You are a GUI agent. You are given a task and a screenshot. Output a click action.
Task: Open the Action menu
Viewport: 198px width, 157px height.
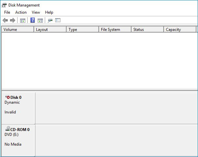tap(21, 12)
